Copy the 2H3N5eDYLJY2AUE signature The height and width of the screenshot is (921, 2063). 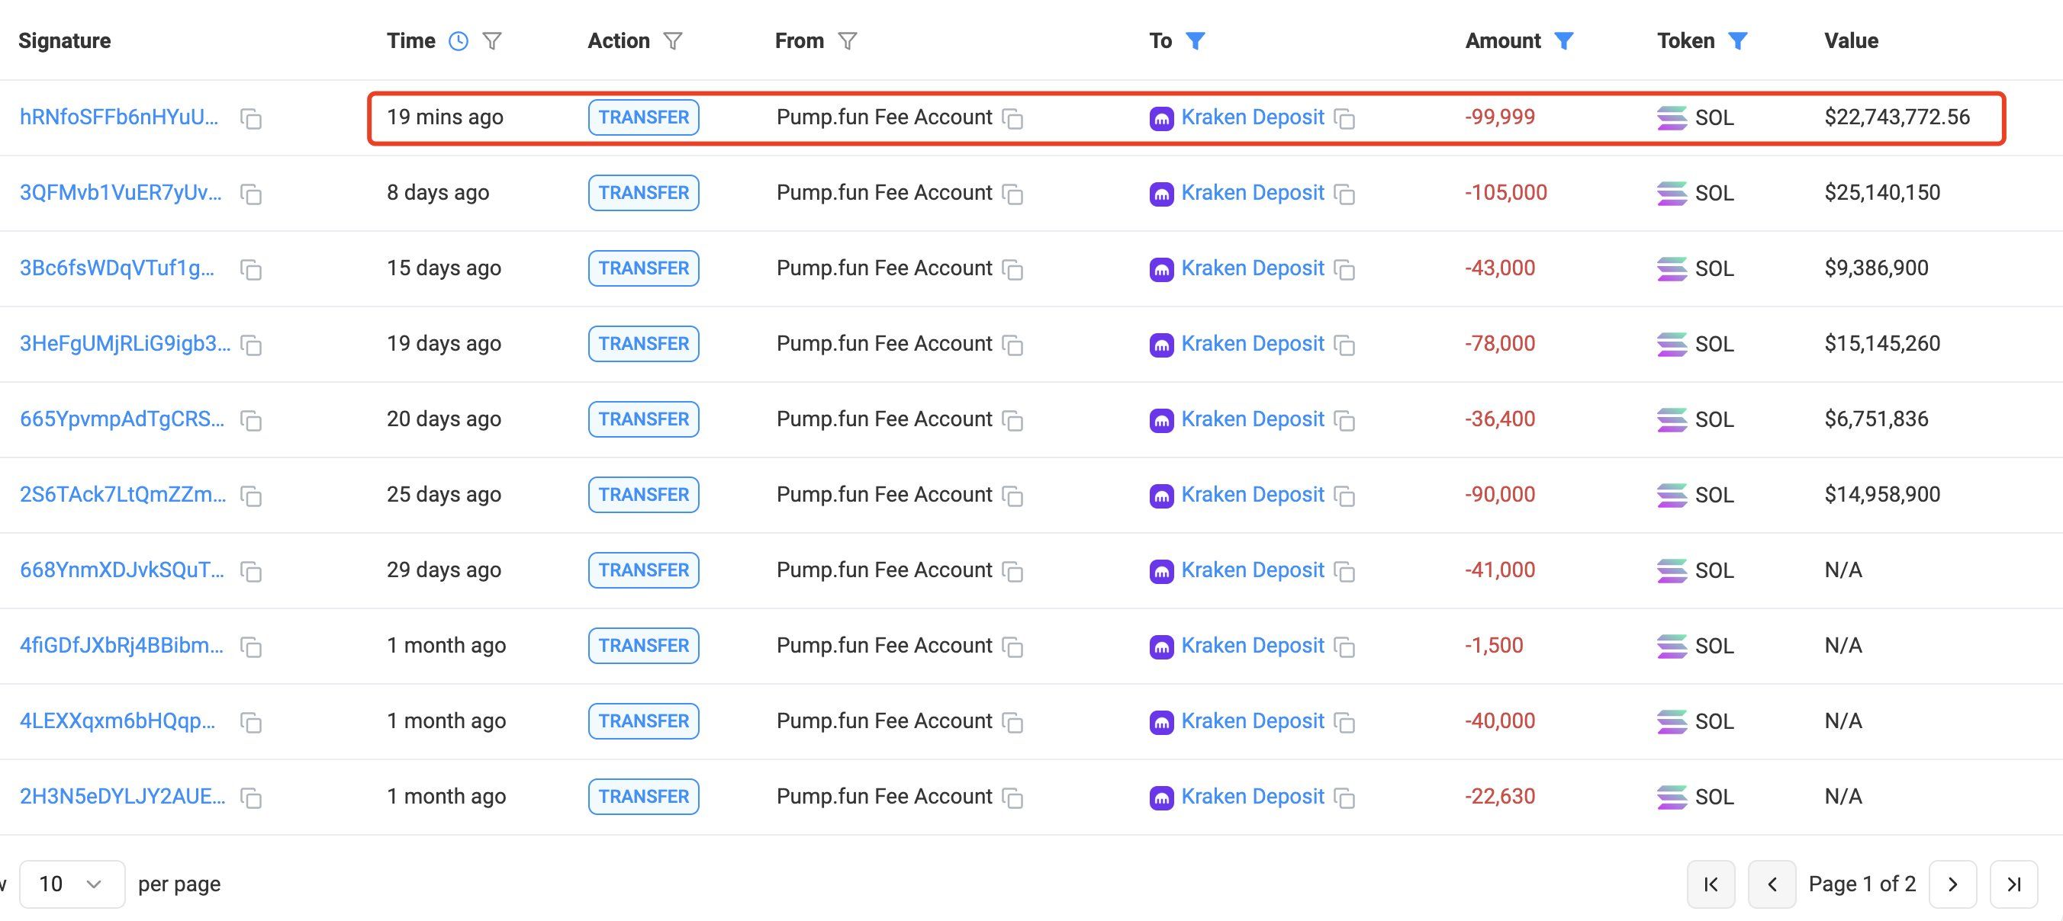(251, 797)
